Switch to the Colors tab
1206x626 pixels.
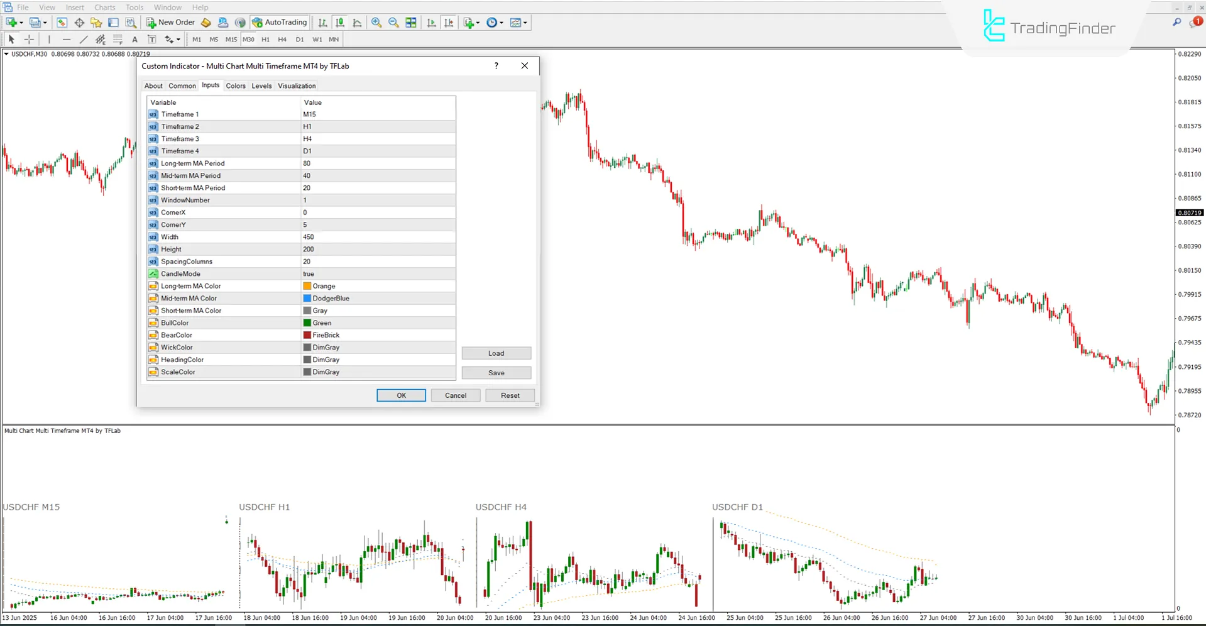(x=236, y=85)
